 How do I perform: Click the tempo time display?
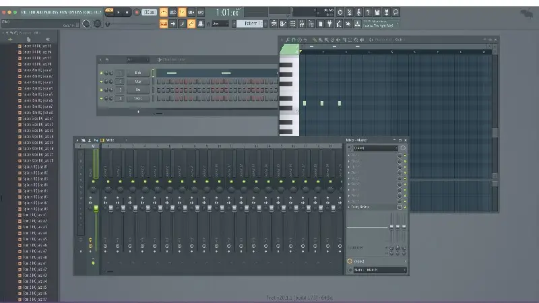227,12
